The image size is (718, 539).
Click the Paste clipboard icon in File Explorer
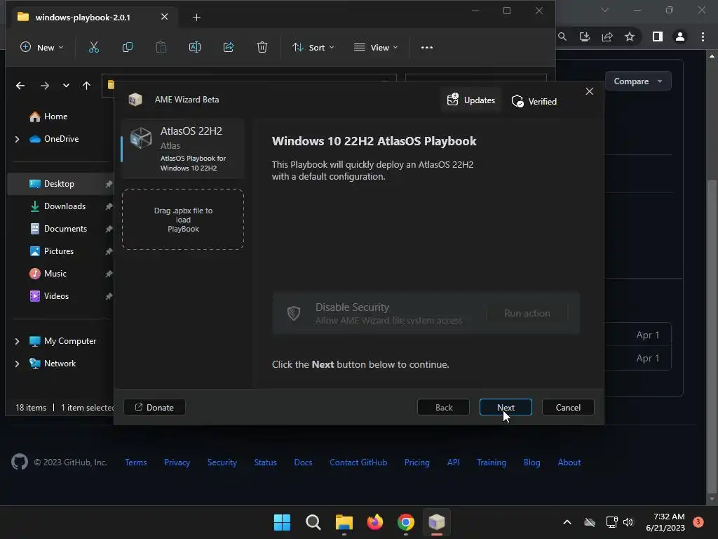click(x=161, y=47)
